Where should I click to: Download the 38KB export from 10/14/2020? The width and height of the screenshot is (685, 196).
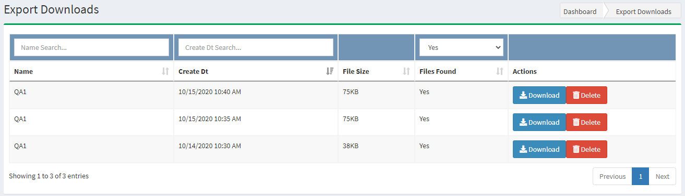[539, 149]
